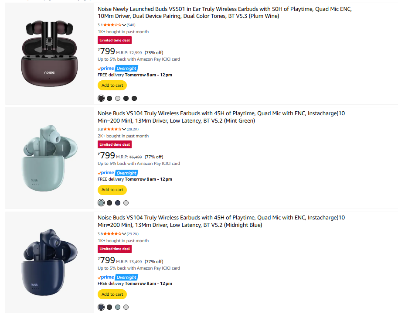Choose mint green swatch on Midnight Blue listing

pyautogui.click(x=118, y=307)
